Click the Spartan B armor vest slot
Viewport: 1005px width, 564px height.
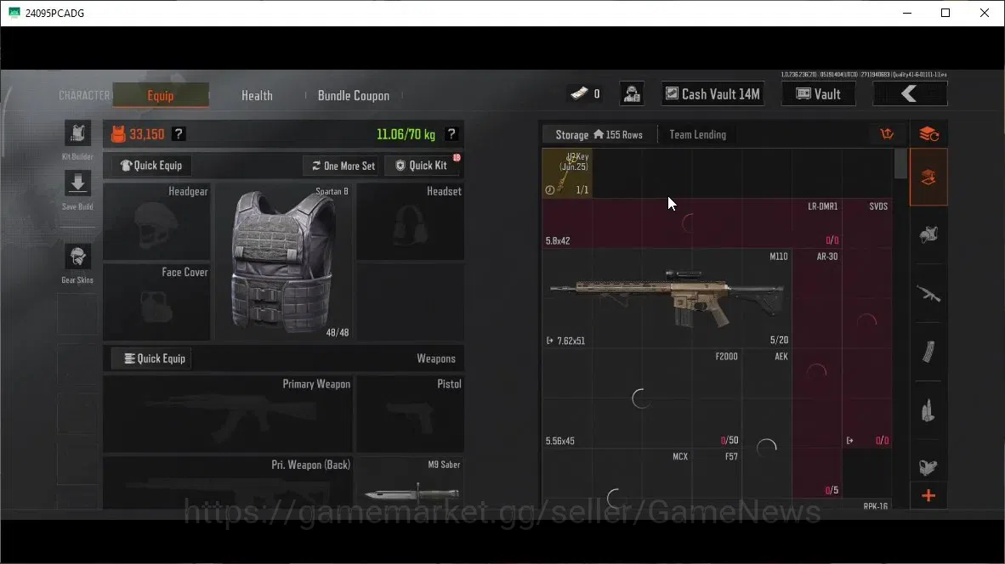[x=283, y=262]
